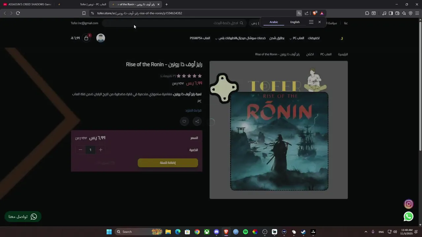The height and width of the screenshot is (237, 422).
Task: Select Arabic in translate popup
Action: [x=274, y=22]
